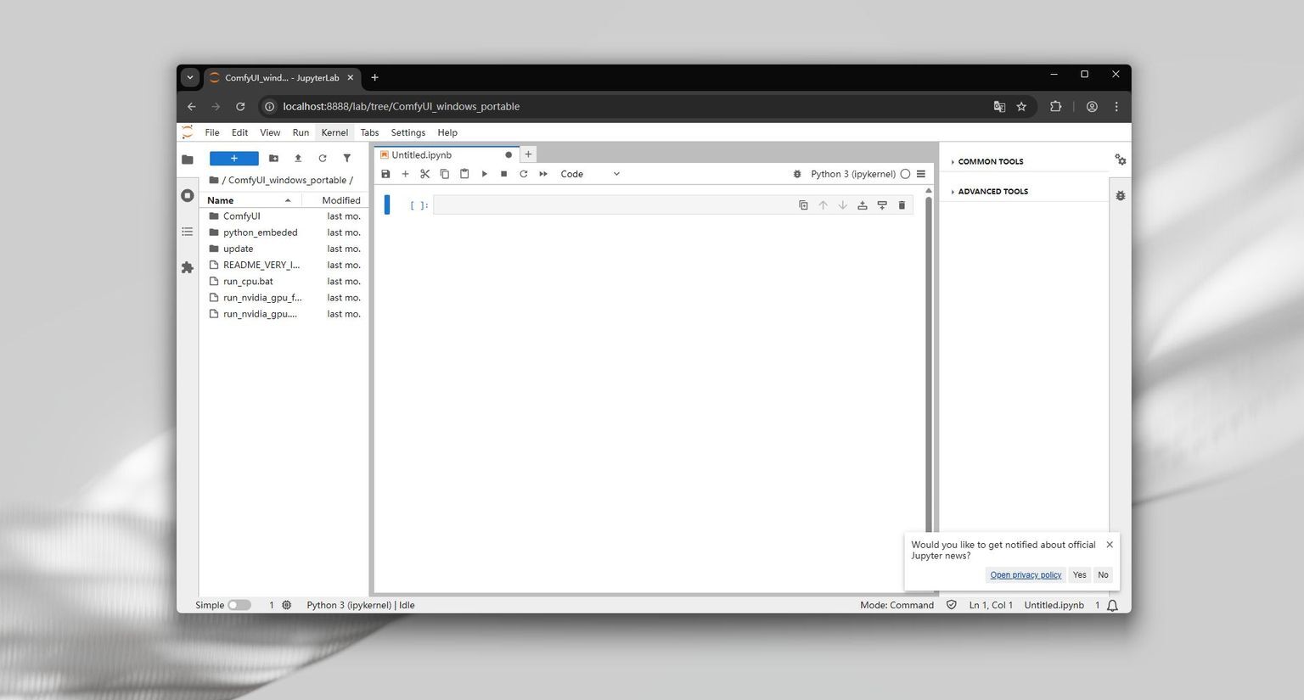Toggle Simple interface mode switch
Screen dimensions: 1304x700
239,605
